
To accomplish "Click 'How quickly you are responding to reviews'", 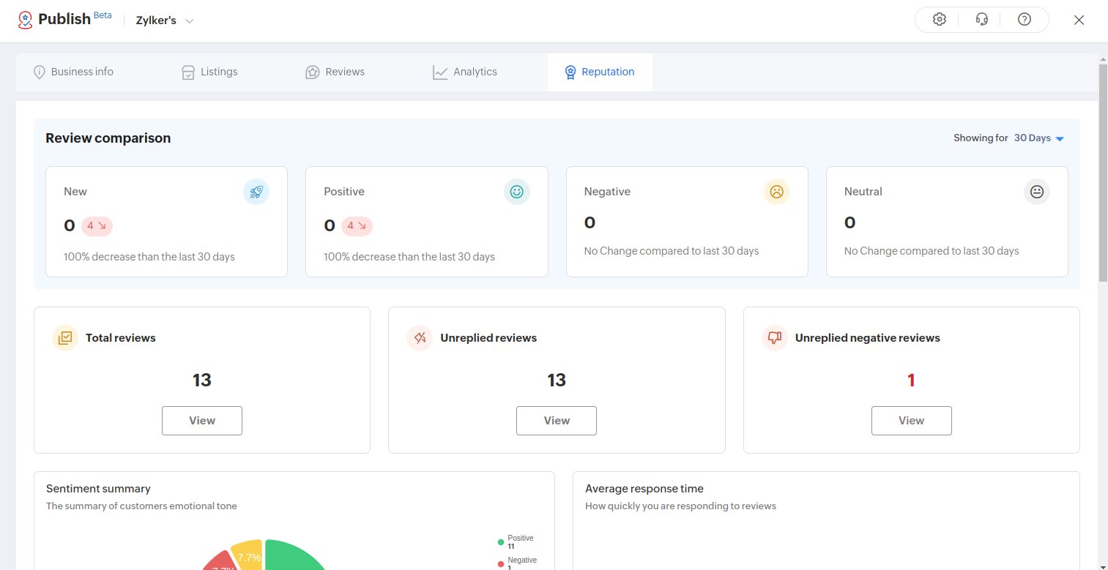I will pyautogui.click(x=680, y=506).
